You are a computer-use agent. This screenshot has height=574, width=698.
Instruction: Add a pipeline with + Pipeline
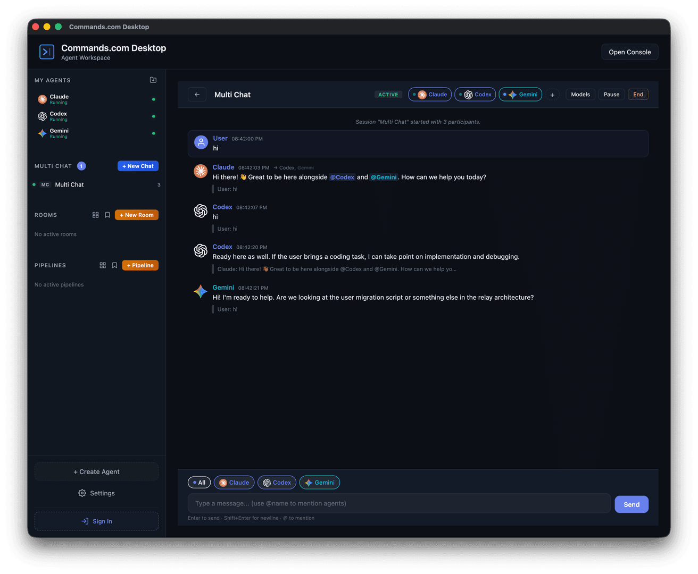pos(140,265)
